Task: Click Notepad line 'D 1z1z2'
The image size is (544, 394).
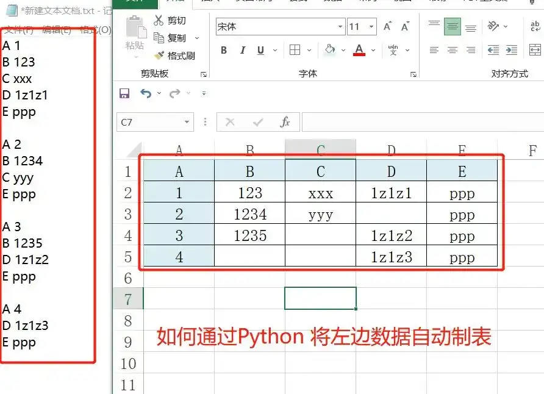Action: pyautogui.click(x=26, y=259)
